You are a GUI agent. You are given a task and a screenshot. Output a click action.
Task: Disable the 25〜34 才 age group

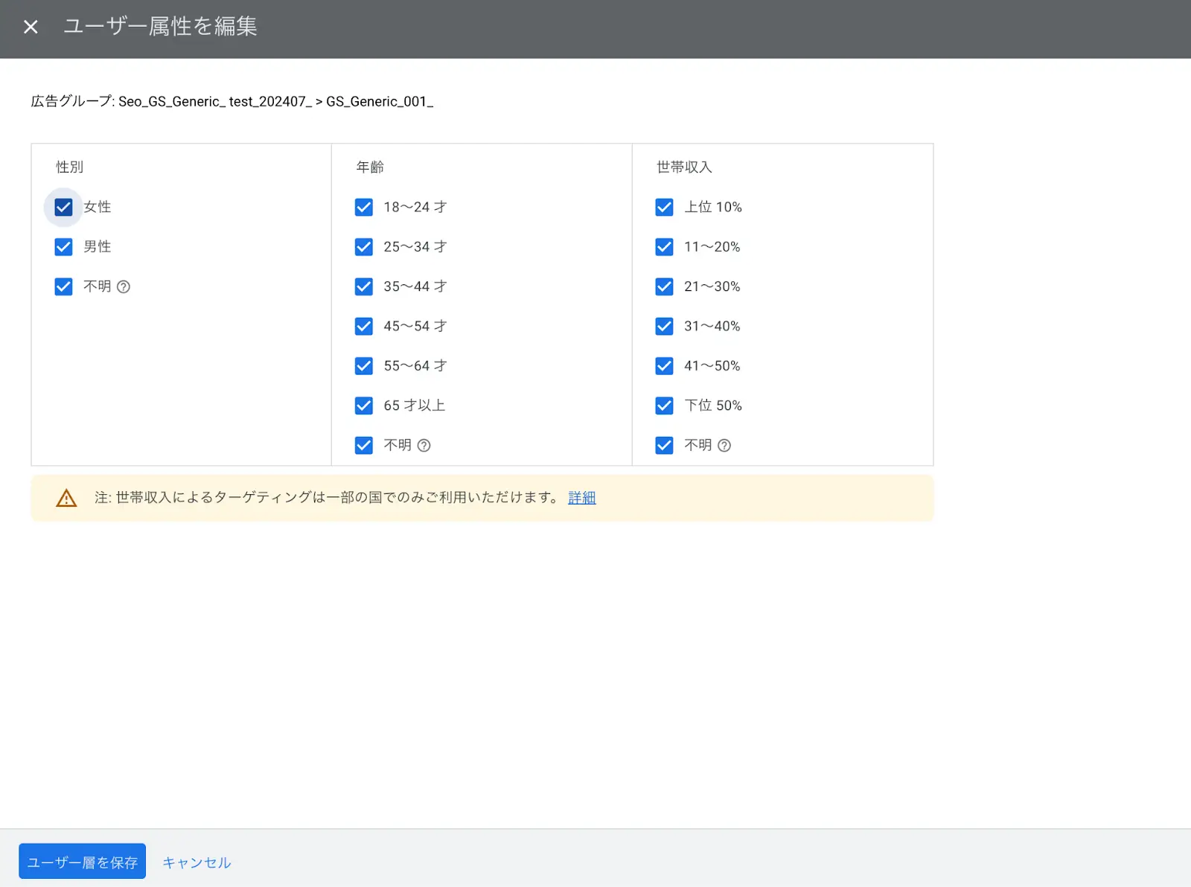pyautogui.click(x=363, y=246)
